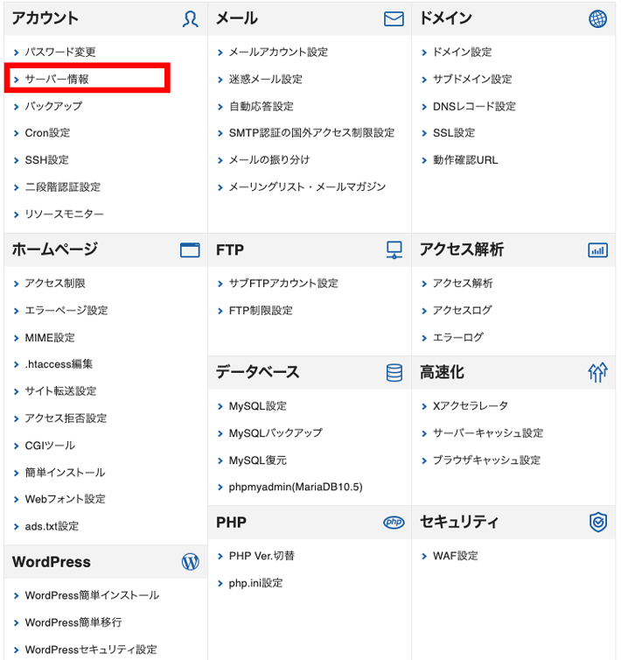
Task: Open SSH設定 link
Action: [x=46, y=160]
